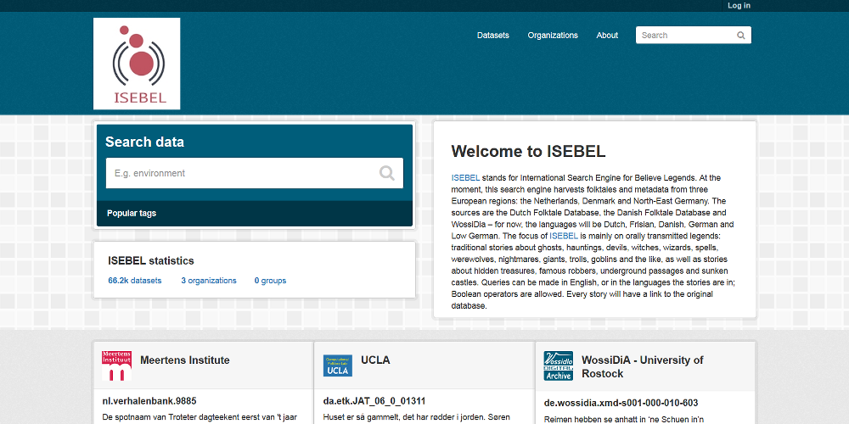
Task: Open the 3 organizations link
Action: point(209,281)
